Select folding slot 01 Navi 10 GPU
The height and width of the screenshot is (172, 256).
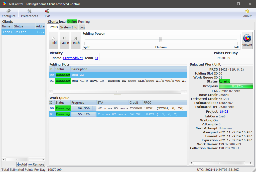118,81
